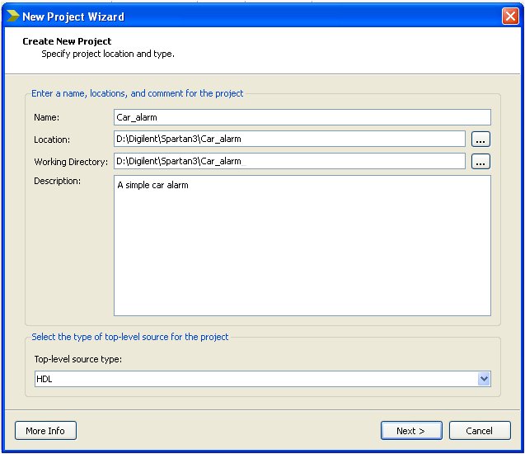Expand the Top-level source type dropdown arrow

click(x=484, y=379)
